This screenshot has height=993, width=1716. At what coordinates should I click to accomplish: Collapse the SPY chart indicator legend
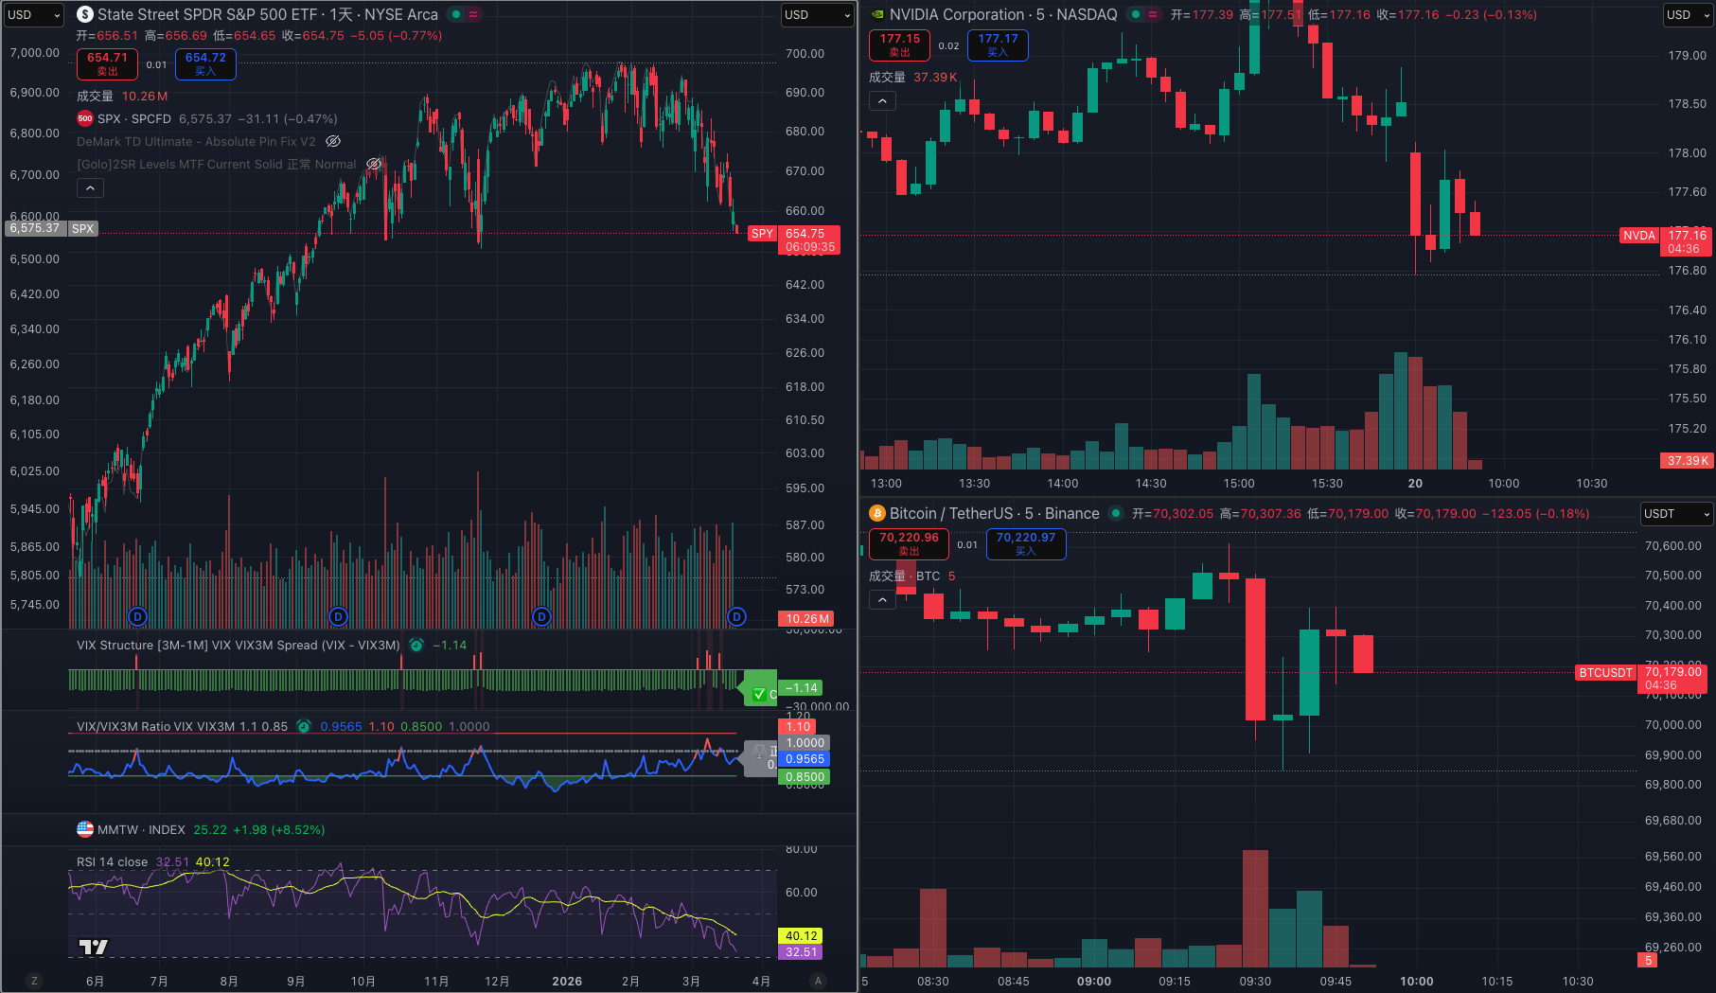(x=90, y=188)
